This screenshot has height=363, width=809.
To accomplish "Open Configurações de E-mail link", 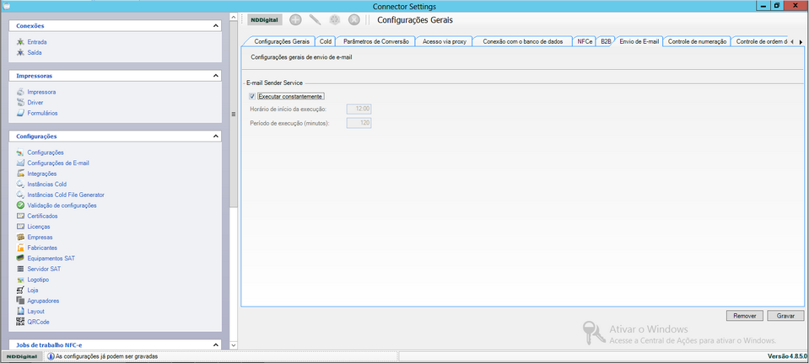I will click(x=58, y=163).
